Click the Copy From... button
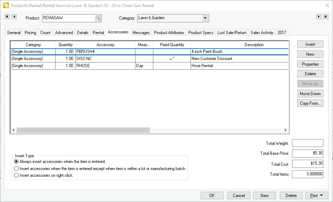Image resolution: width=333 pixels, height=202 pixels. [310, 103]
